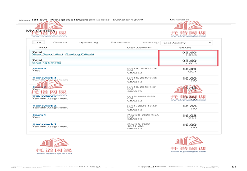Select the 18.09 grade for Exam 3
The image size is (247, 171).
click(189, 69)
